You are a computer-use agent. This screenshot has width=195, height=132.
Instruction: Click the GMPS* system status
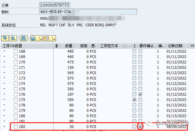tap(111, 25)
